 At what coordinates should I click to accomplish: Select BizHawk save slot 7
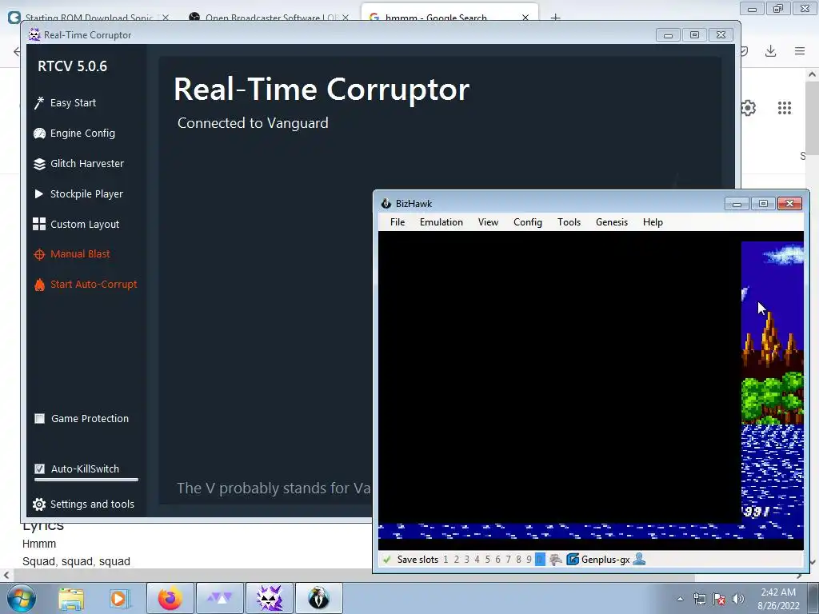(508, 560)
